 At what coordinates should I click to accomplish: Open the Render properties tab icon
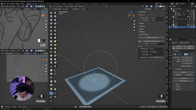(170, 47)
